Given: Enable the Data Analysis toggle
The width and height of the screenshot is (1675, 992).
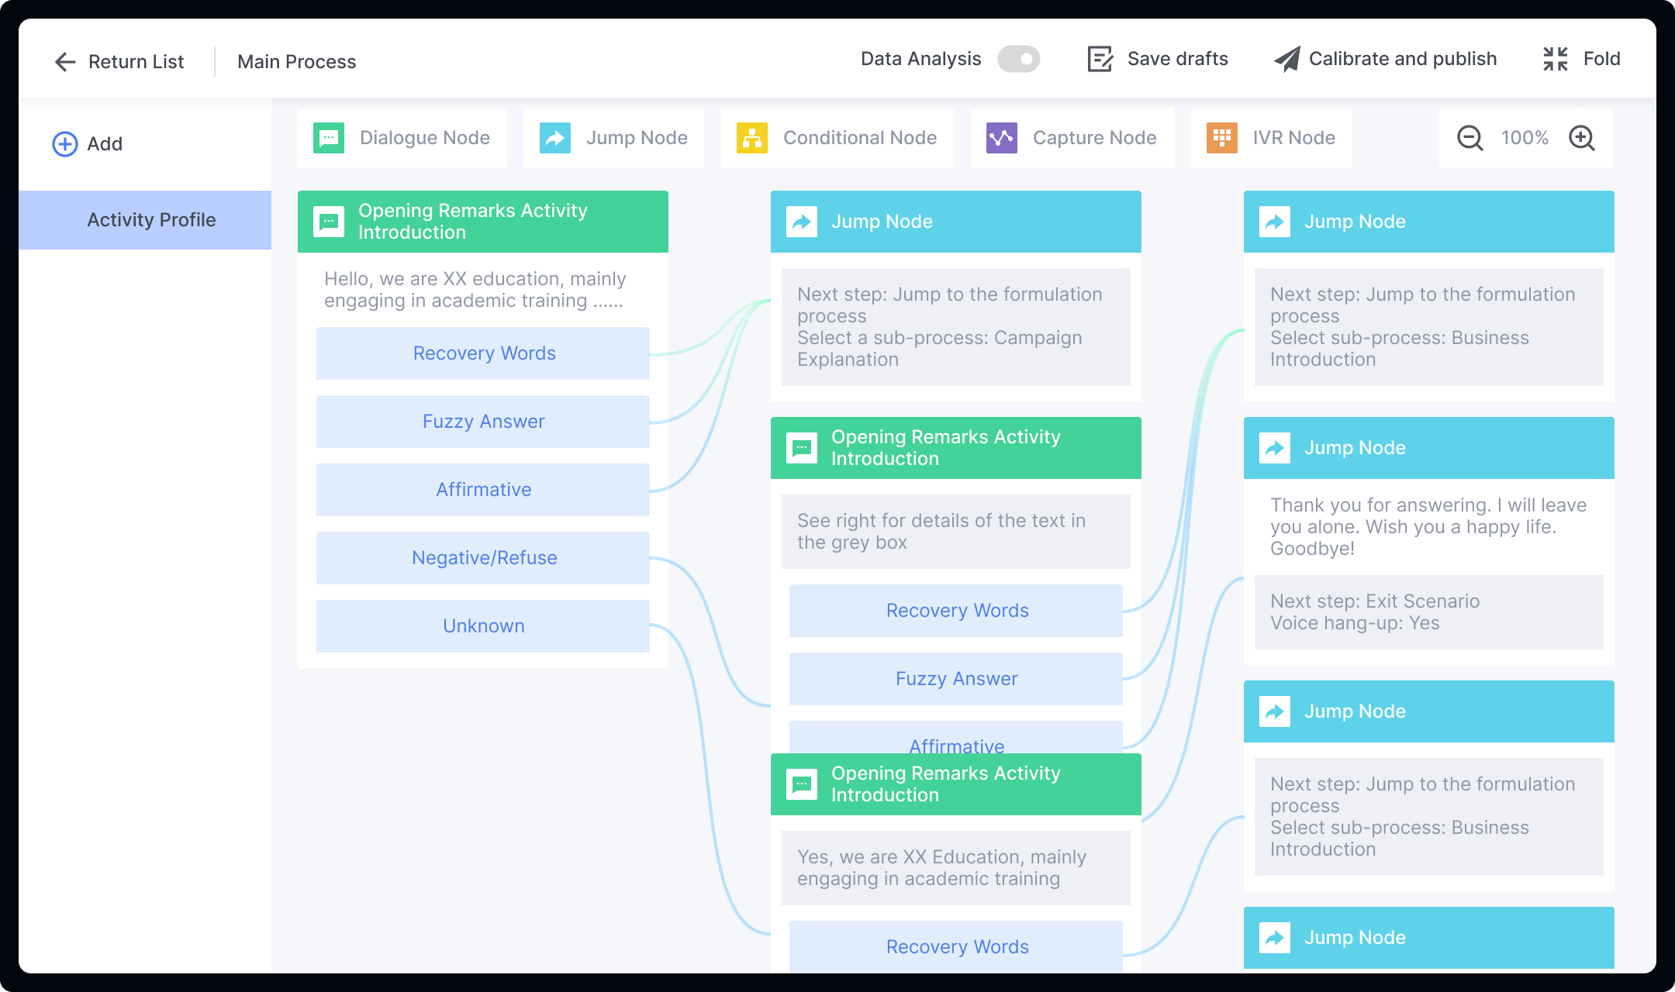Looking at the screenshot, I should [1018, 59].
